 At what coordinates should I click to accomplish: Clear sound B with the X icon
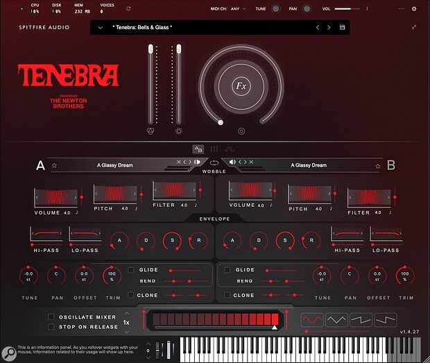coord(251,162)
